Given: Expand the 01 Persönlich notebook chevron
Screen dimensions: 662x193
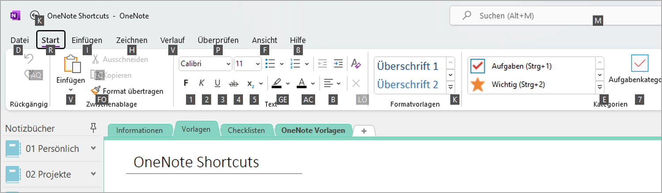Looking at the screenshot, I should pos(93,148).
